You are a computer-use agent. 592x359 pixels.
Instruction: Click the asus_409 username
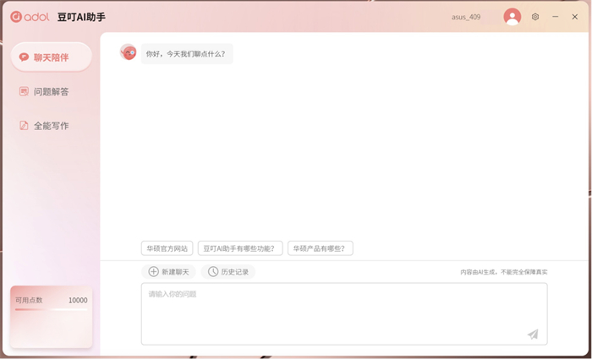pyautogui.click(x=466, y=17)
